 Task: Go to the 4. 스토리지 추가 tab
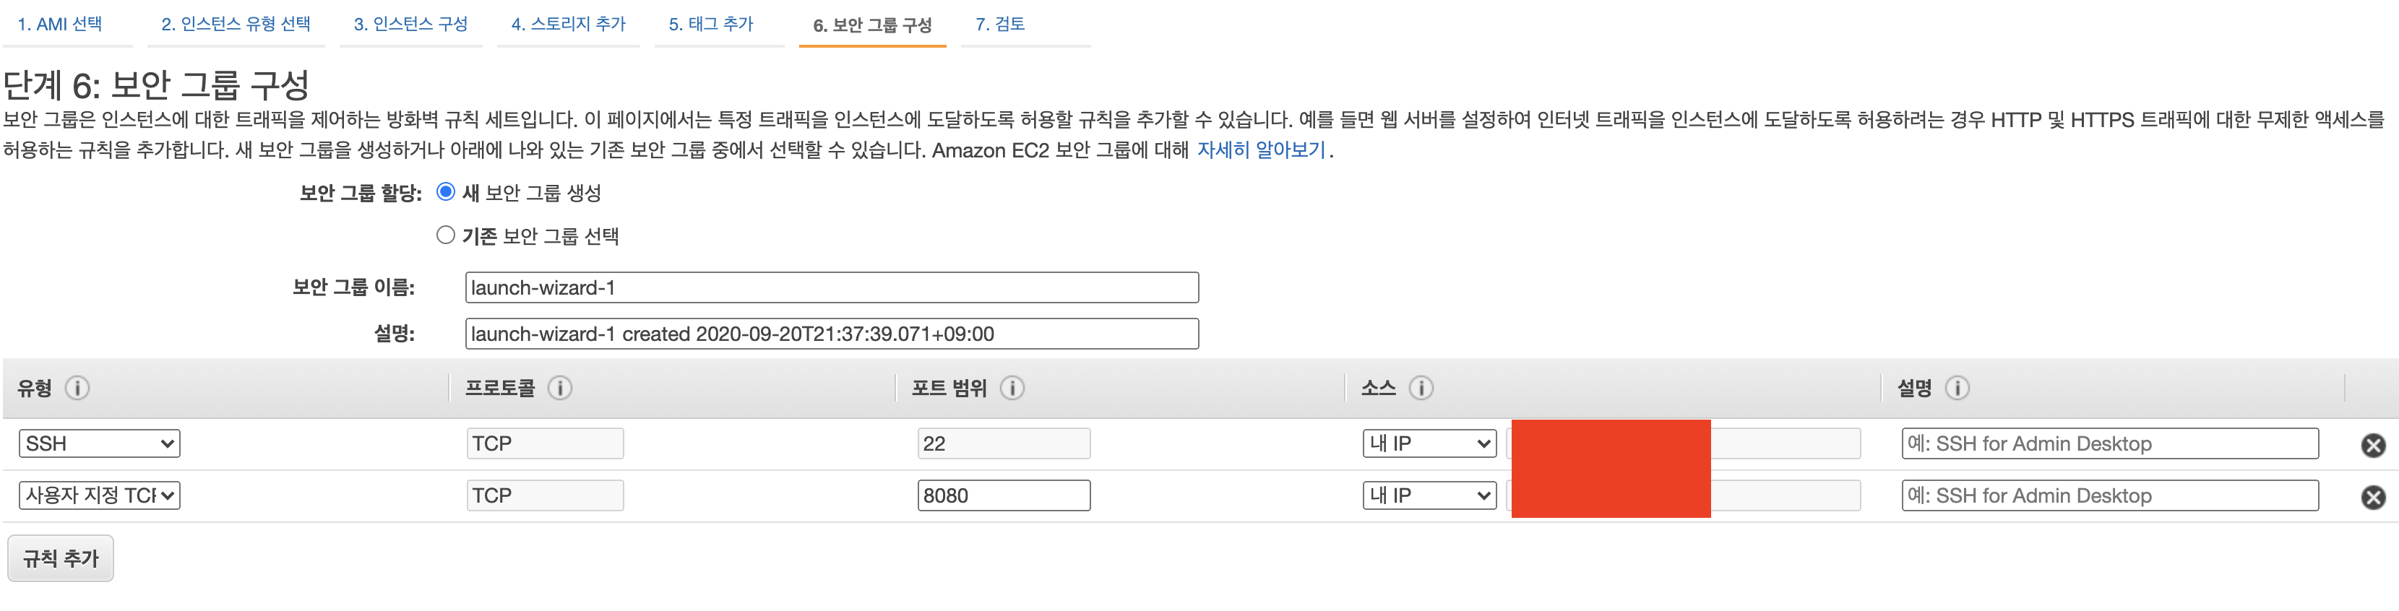click(568, 25)
